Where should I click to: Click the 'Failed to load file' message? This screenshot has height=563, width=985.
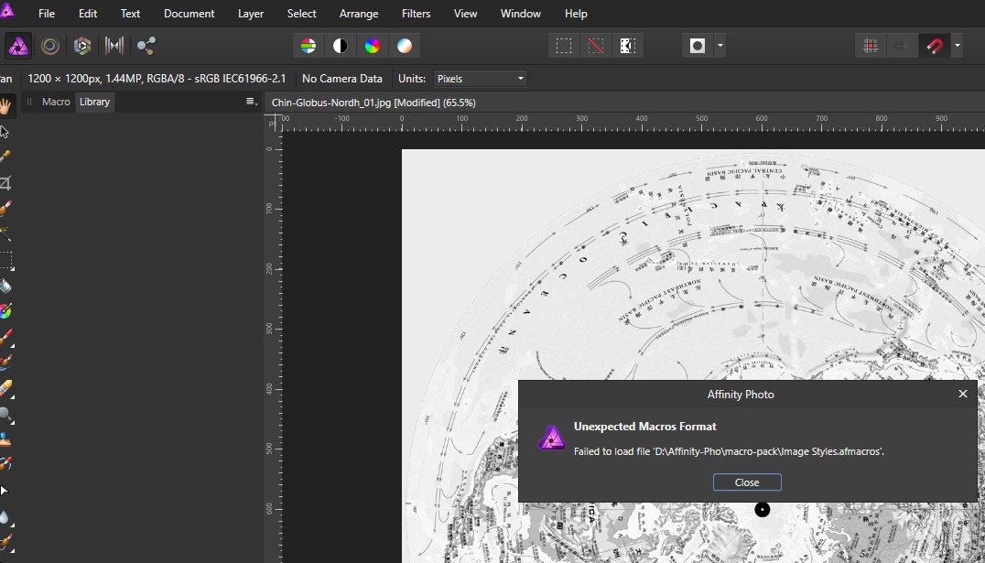click(729, 452)
